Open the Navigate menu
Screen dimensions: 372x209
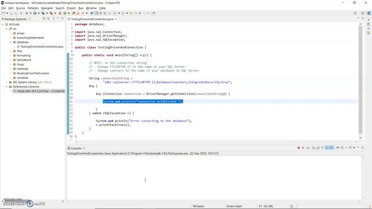click(47, 8)
